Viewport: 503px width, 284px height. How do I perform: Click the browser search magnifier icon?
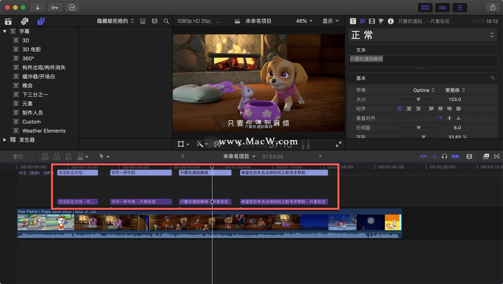pyautogui.click(x=166, y=21)
